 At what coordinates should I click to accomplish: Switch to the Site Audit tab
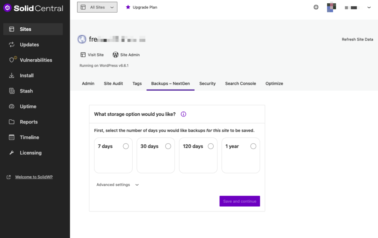[113, 84]
